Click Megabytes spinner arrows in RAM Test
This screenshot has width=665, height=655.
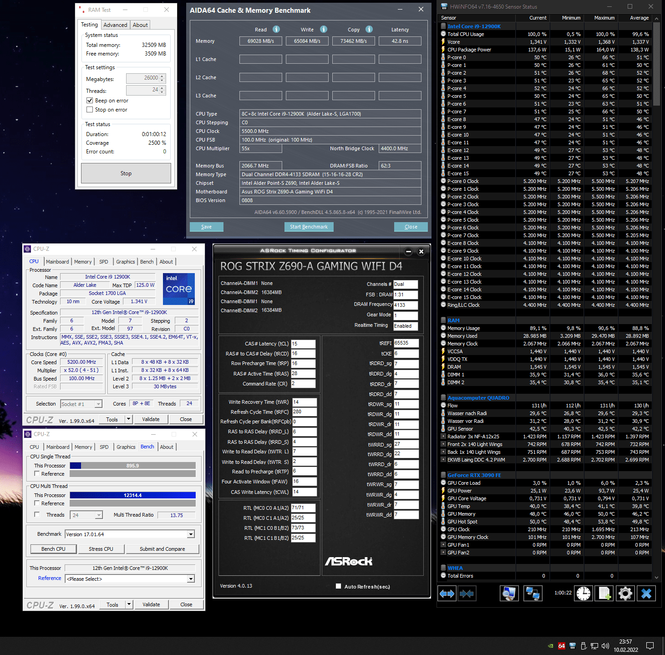click(162, 78)
